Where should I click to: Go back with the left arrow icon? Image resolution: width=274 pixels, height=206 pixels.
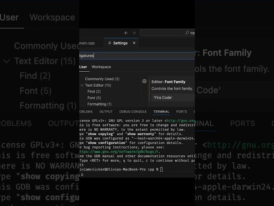coord(126,33)
